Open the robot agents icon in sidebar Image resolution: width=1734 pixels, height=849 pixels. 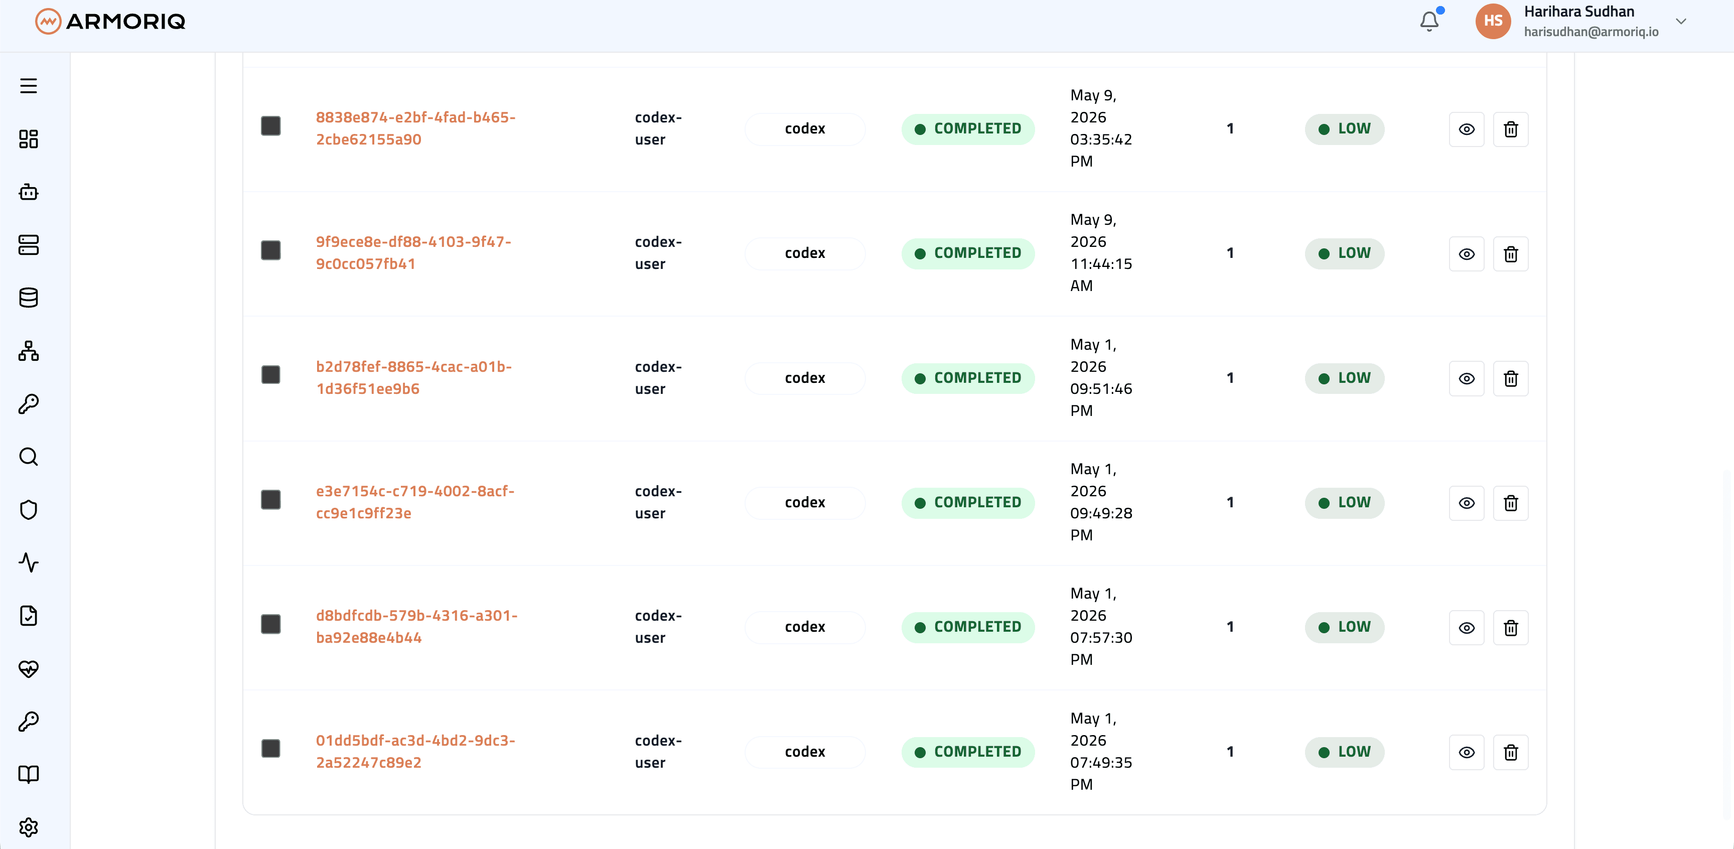coord(28,192)
